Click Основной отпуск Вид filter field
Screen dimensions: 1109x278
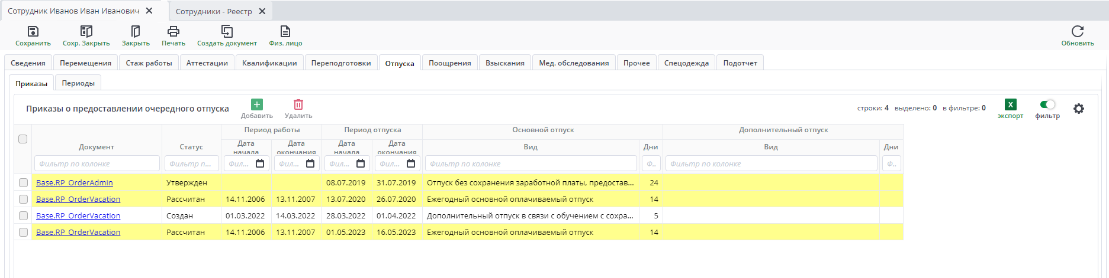click(531, 163)
